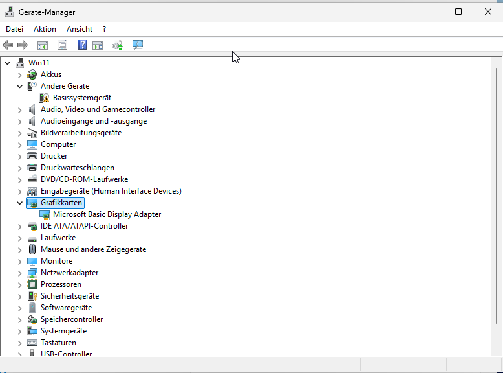Expand Audio, Video und Gamecontroller
This screenshot has height=373, width=503.
point(19,110)
